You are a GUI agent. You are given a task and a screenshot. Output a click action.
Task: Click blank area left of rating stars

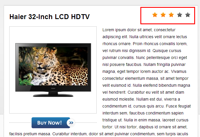pyautogui.click(x=146, y=15)
